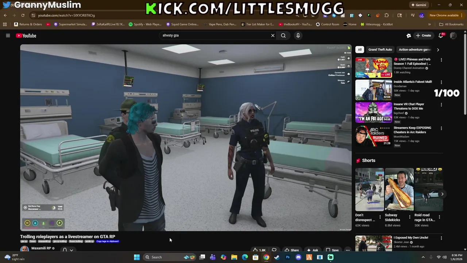Open littlesmugg - KickBot bookmark
Viewport: 467px width, 263px height.
click(x=377, y=24)
